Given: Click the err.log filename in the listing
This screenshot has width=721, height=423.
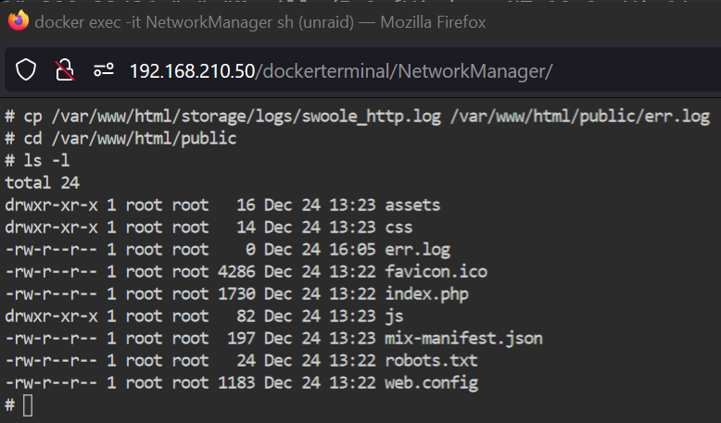Looking at the screenshot, I should point(418,249).
